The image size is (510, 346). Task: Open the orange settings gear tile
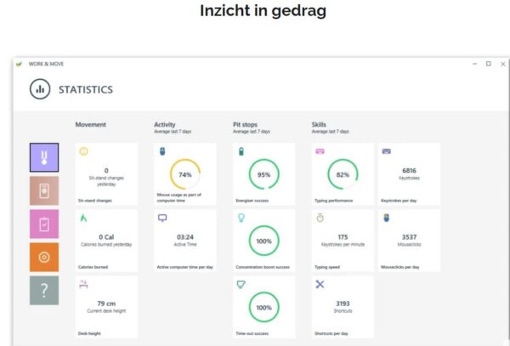point(44,258)
